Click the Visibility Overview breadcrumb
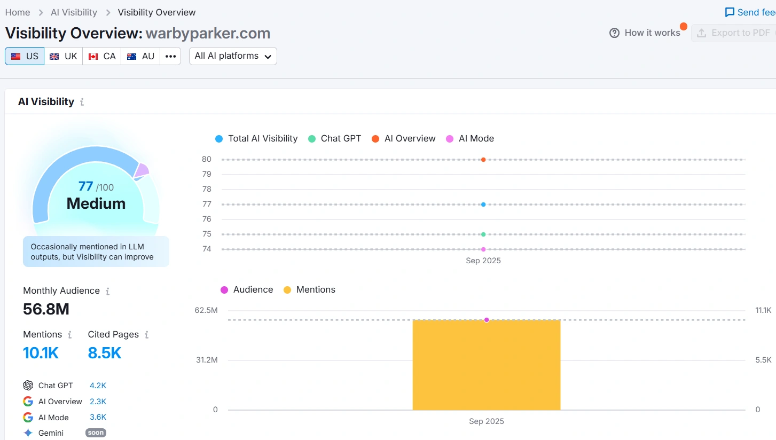776x440 pixels. coord(157,12)
